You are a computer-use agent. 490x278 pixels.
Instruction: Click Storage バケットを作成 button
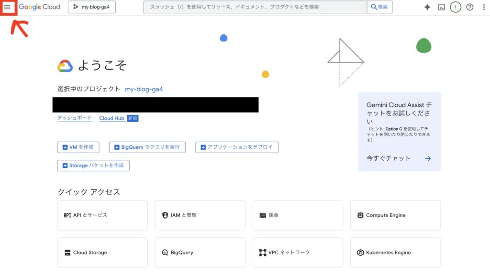tap(93, 165)
